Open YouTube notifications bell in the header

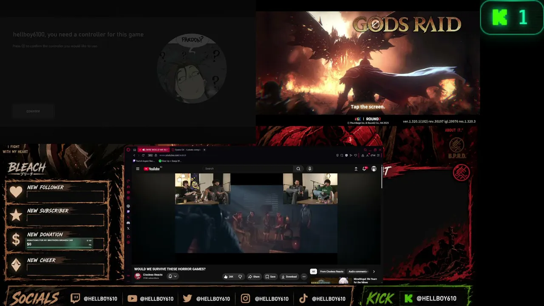pos(365,169)
